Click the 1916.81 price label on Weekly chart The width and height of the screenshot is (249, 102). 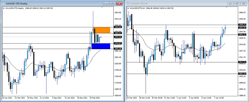118,43
